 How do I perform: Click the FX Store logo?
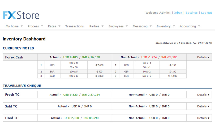21,15
